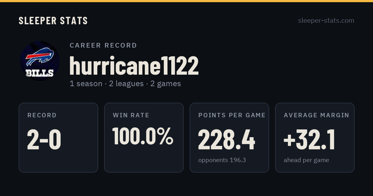This screenshot has height=196, width=373.
Task: Open the WIN RATE stat card
Action: coord(144,138)
